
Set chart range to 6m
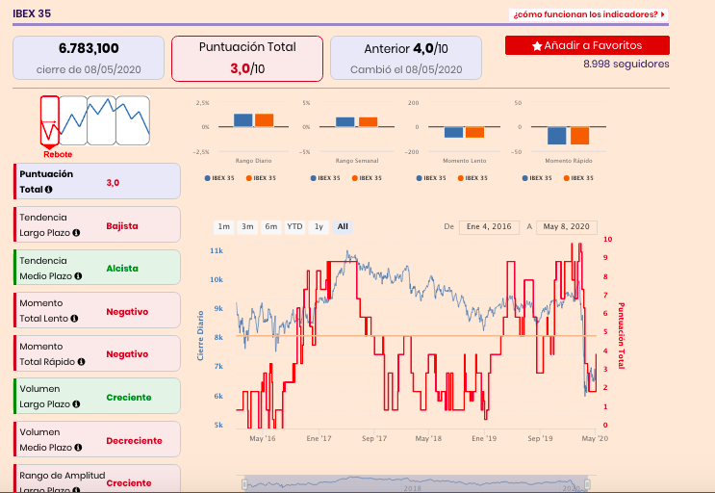(271, 226)
